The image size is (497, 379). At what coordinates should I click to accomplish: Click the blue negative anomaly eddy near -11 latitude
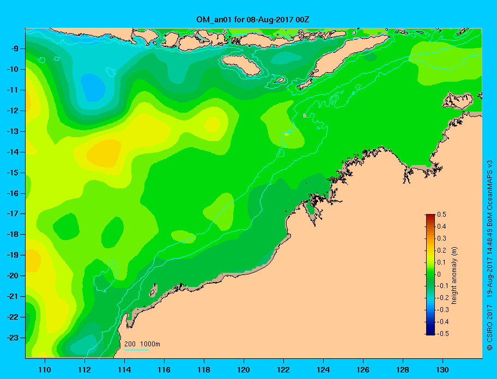tap(93, 88)
